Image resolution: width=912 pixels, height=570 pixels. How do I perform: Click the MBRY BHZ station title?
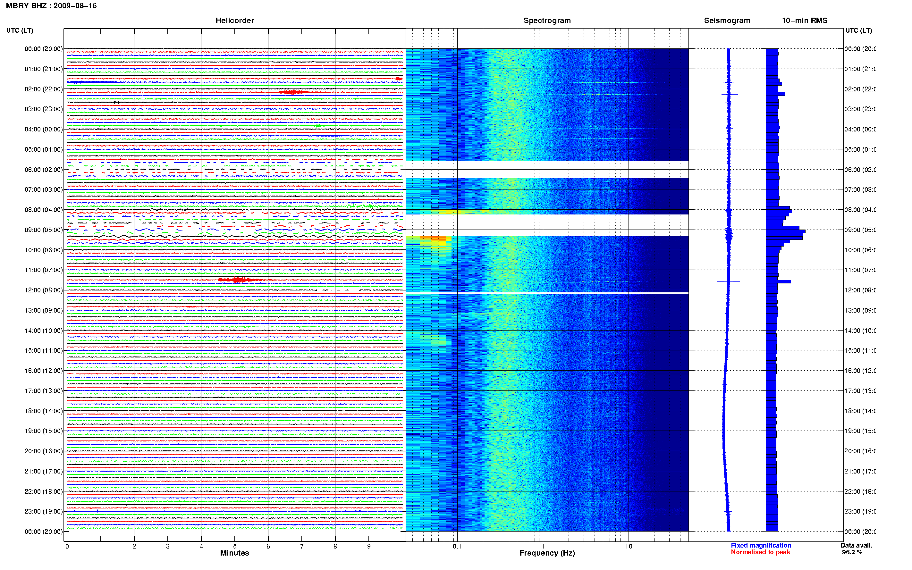pyautogui.click(x=51, y=6)
